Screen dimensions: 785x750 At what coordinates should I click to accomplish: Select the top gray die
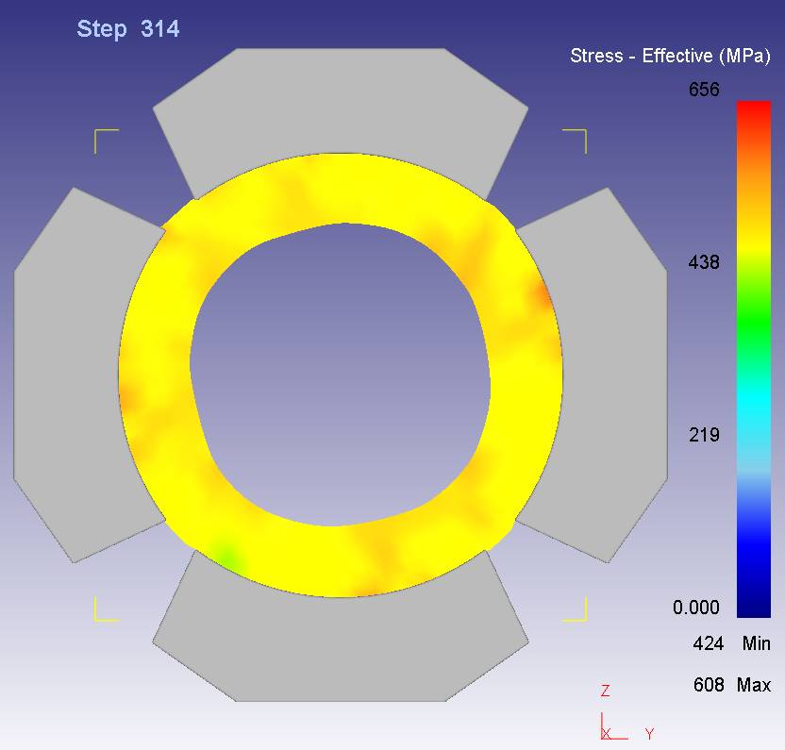340,102
